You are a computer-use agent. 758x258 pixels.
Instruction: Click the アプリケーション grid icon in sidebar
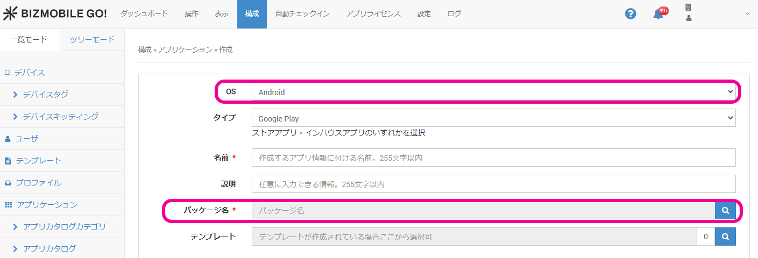coord(8,205)
